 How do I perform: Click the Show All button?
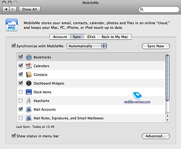pyautogui.click(x=30, y=9)
